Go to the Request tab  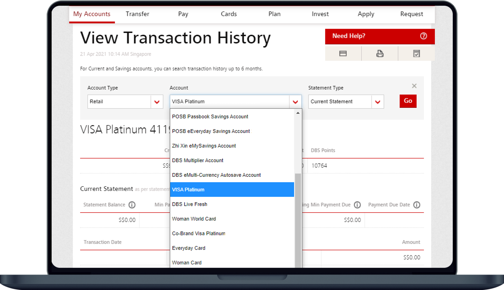[x=412, y=14]
